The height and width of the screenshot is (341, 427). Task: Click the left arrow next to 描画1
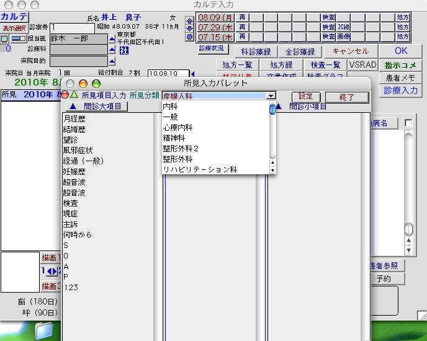pyautogui.click(x=49, y=271)
